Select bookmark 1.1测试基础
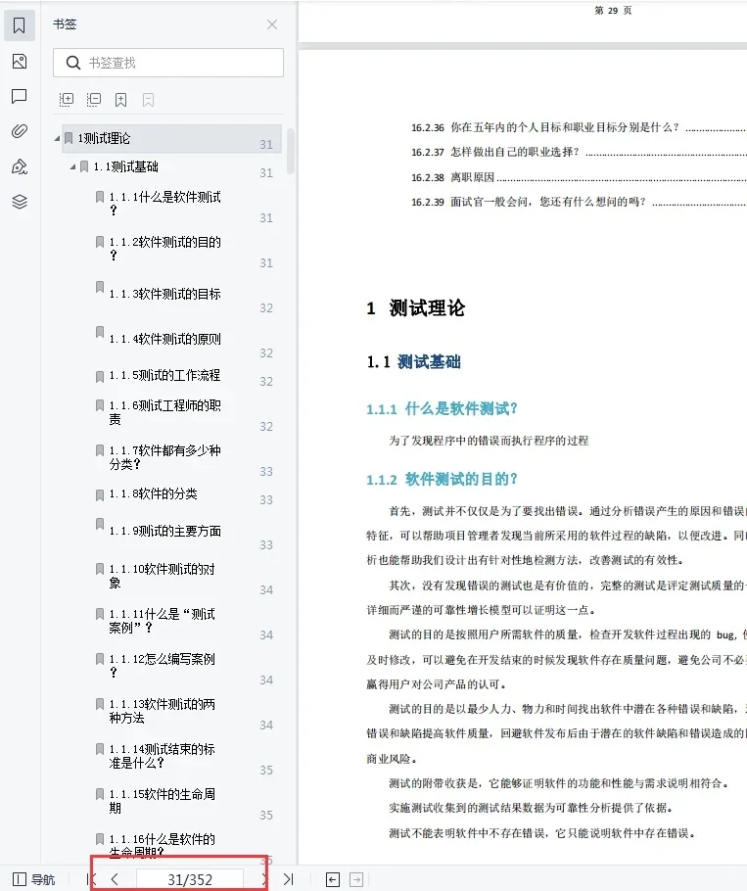The height and width of the screenshot is (891, 747). pos(125,166)
